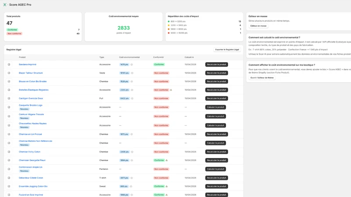351x197 pixels.
Task: Click the Coût environnemental column header
Action: (129, 57)
